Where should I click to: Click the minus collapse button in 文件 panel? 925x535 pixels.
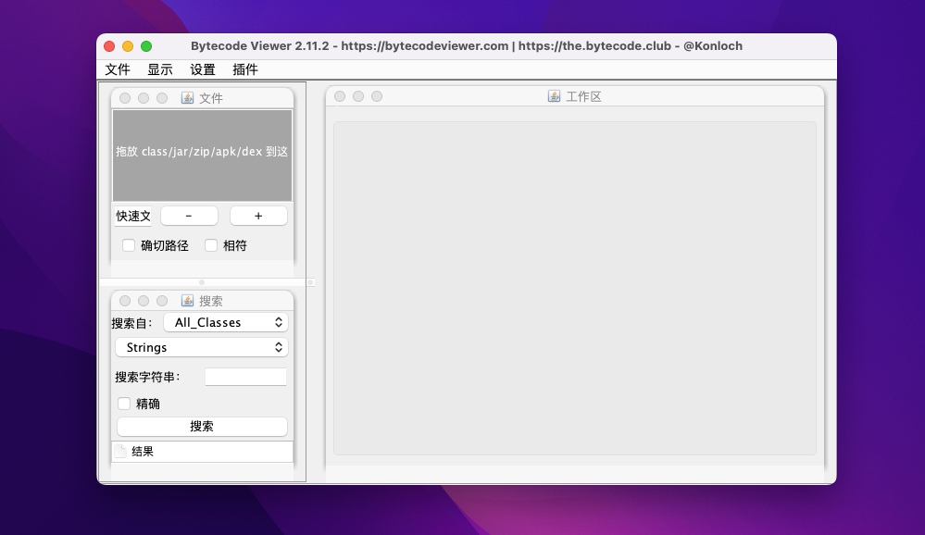point(189,216)
